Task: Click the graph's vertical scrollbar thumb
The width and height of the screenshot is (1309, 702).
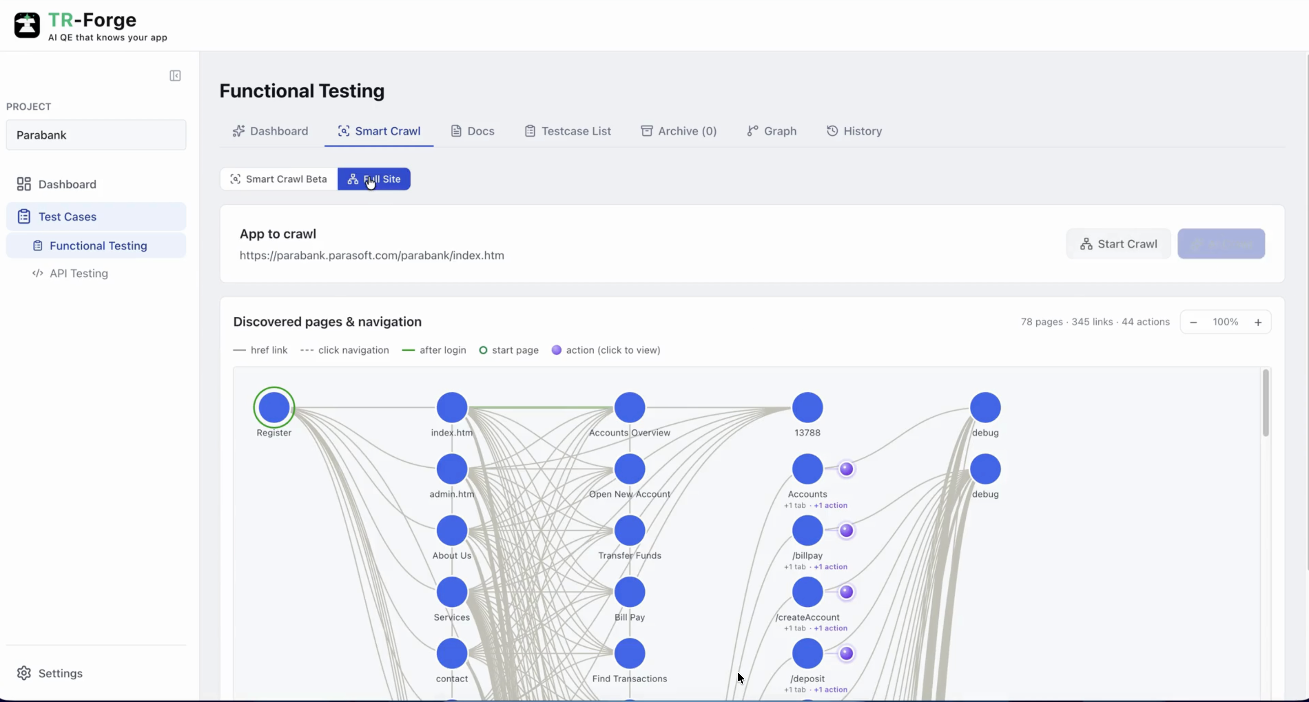Action: 1265,403
